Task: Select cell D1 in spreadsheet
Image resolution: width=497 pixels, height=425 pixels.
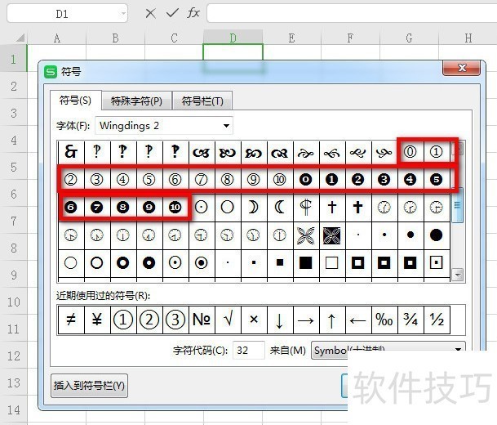Action: click(x=233, y=52)
